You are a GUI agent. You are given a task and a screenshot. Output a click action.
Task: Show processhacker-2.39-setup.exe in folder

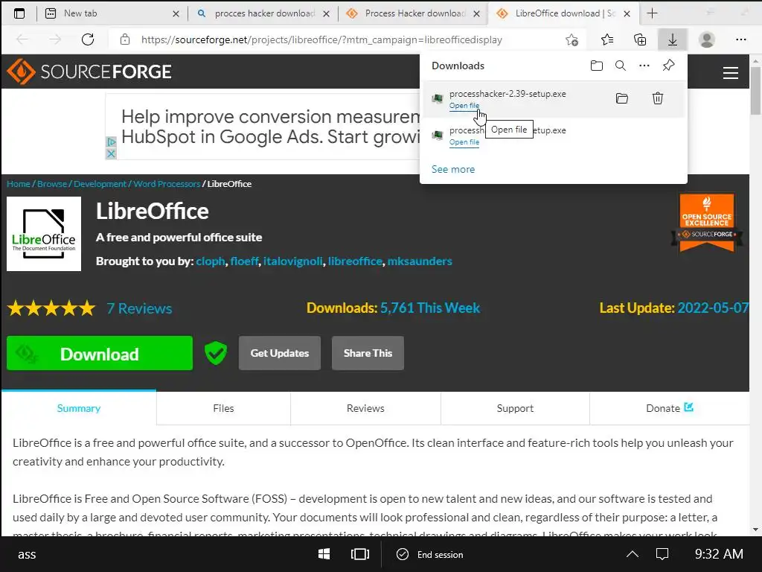pyautogui.click(x=622, y=99)
